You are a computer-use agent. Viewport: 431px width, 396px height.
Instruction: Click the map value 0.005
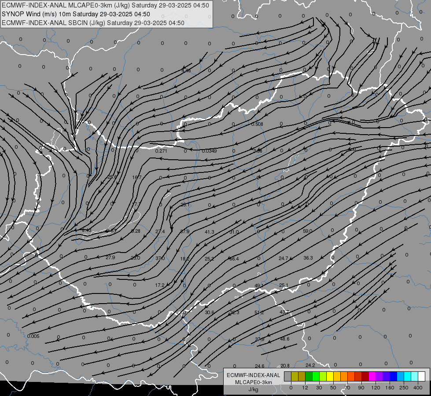(33, 336)
